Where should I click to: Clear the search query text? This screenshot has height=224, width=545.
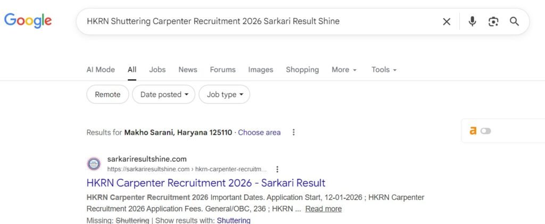(447, 21)
